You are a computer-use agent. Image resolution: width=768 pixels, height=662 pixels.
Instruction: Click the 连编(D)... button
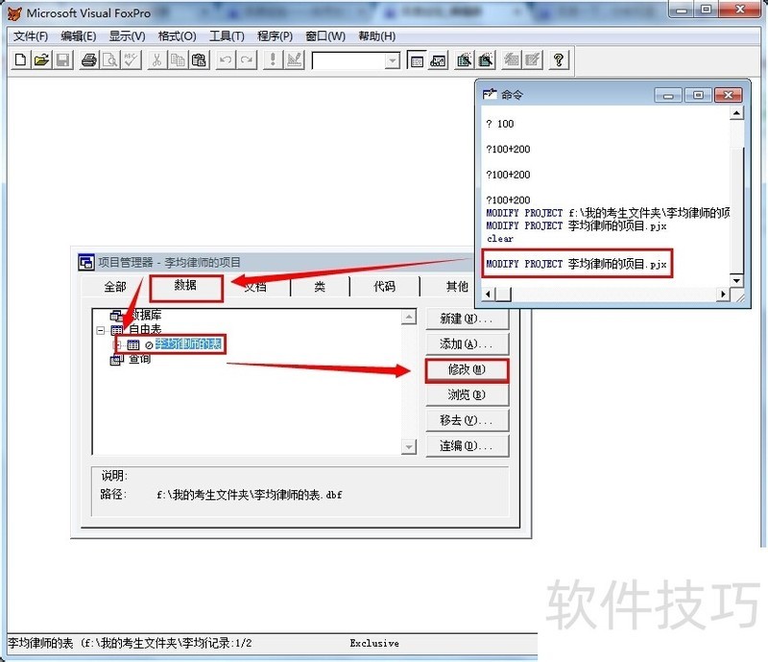(468, 446)
